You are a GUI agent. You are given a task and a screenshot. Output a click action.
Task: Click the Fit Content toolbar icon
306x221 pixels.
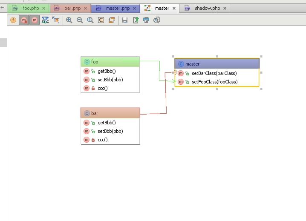(x=56, y=20)
